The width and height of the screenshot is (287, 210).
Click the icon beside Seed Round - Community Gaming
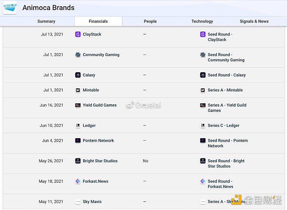coord(203,55)
